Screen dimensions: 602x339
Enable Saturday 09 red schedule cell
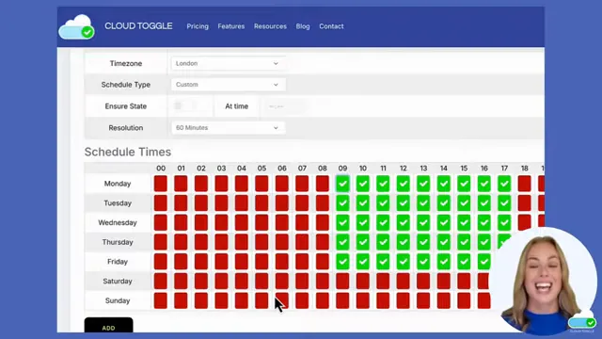[x=342, y=282]
